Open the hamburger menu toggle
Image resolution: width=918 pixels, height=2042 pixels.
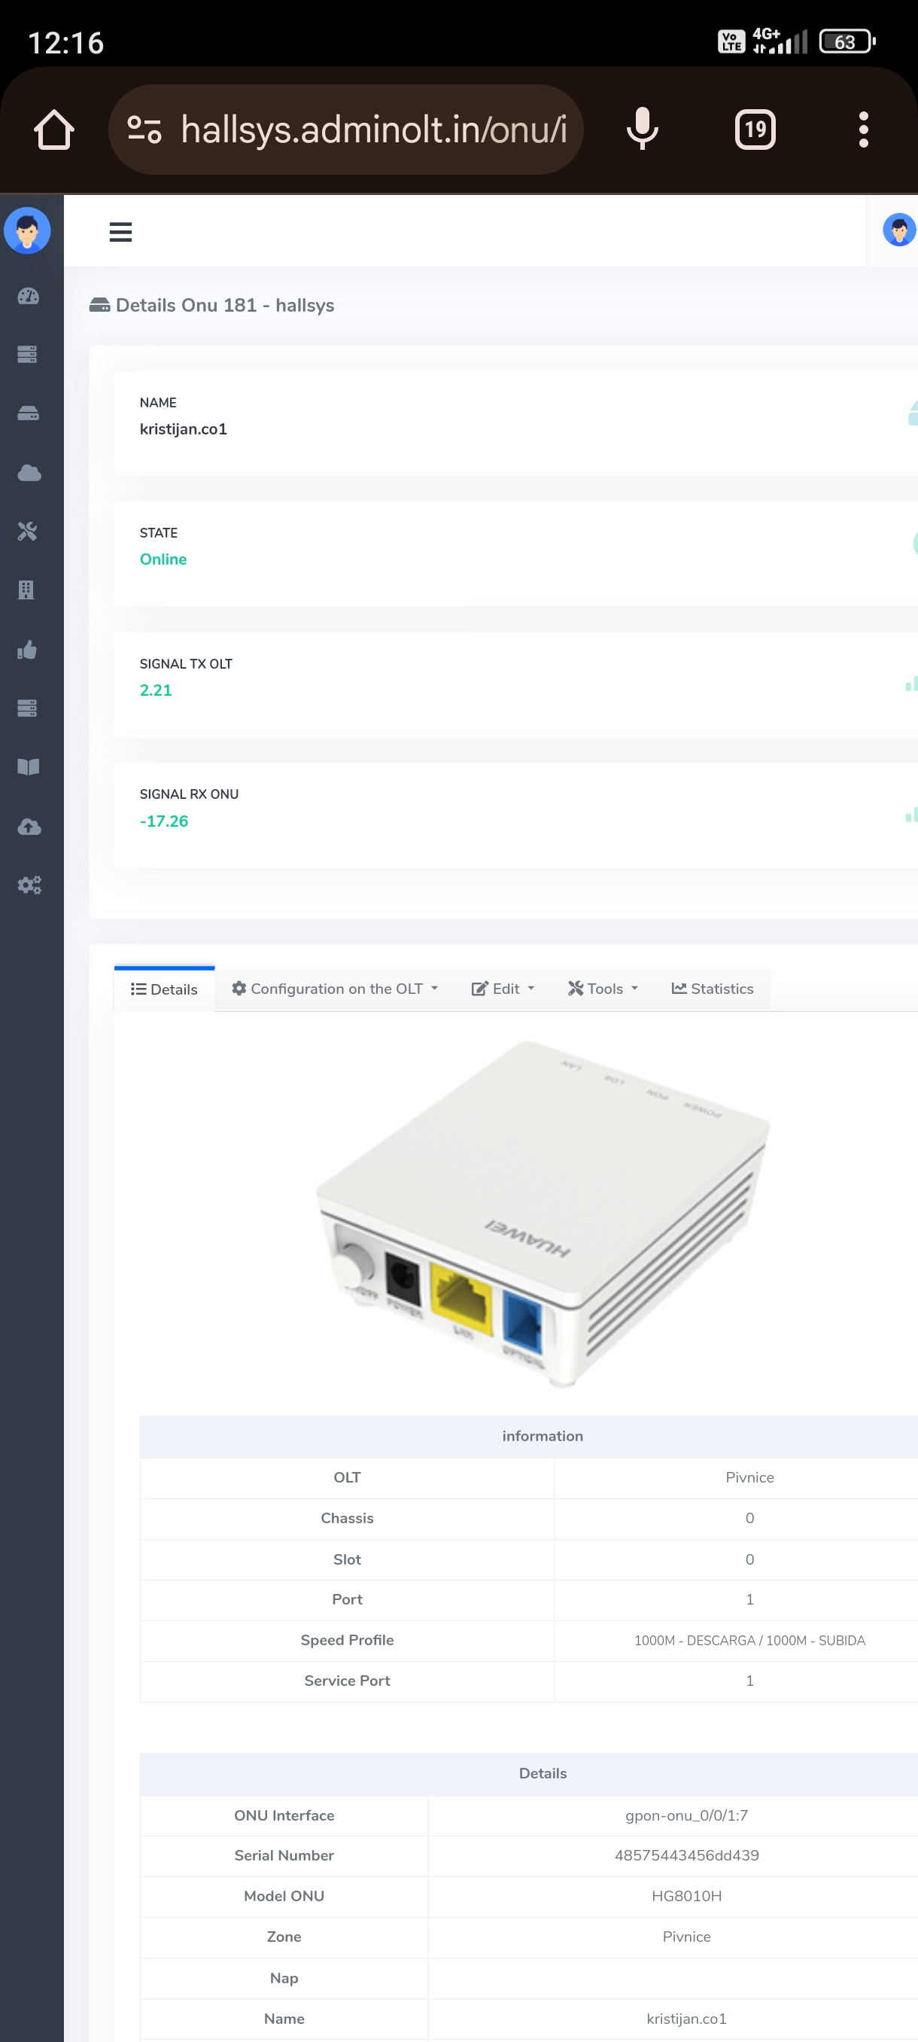[x=120, y=232]
